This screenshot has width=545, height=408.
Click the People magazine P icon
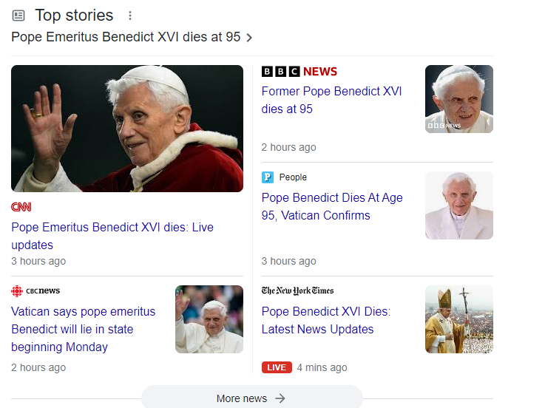point(268,177)
